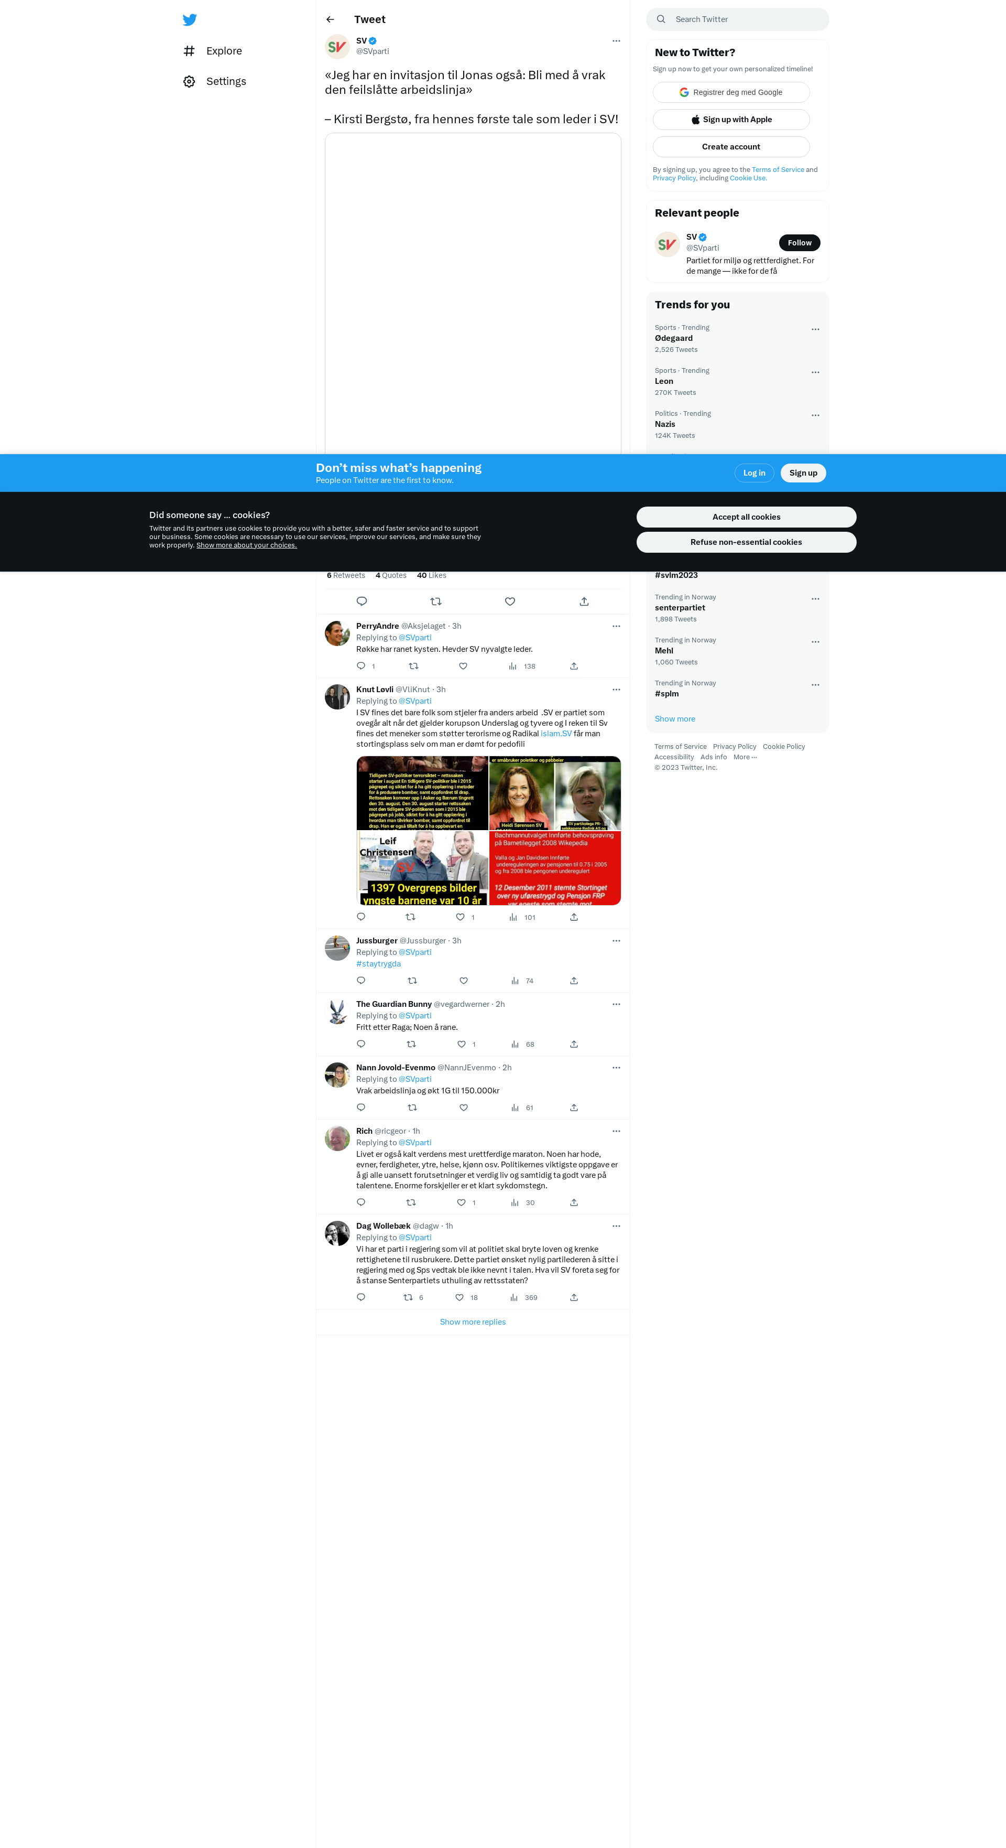This screenshot has width=1006, height=1848.
Task: Expand More in the footer links
Action: click(x=744, y=757)
